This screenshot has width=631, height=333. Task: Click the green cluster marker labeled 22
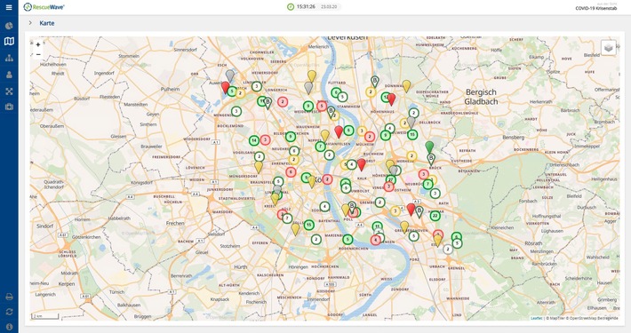435,216
